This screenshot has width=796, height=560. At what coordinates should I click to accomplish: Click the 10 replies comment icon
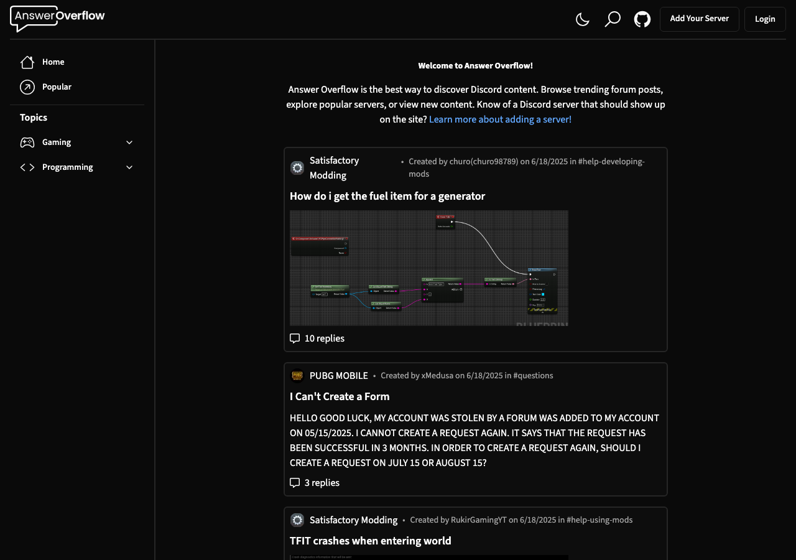[295, 338]
